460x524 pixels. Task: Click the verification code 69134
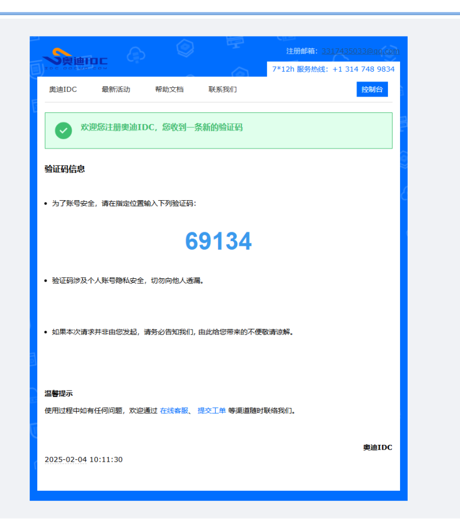pos(218,241)
